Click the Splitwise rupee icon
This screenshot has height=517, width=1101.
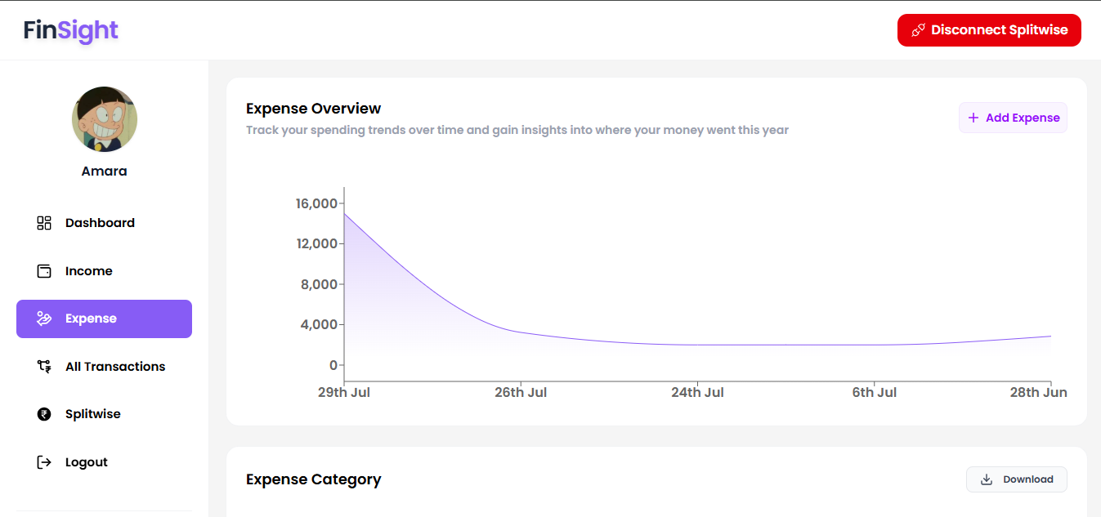pos(44,414)
